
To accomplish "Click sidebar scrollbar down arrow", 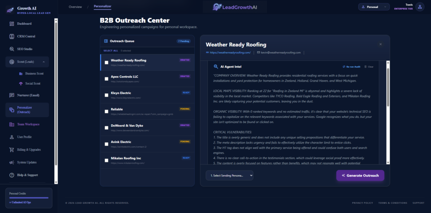I will point(56,182).
